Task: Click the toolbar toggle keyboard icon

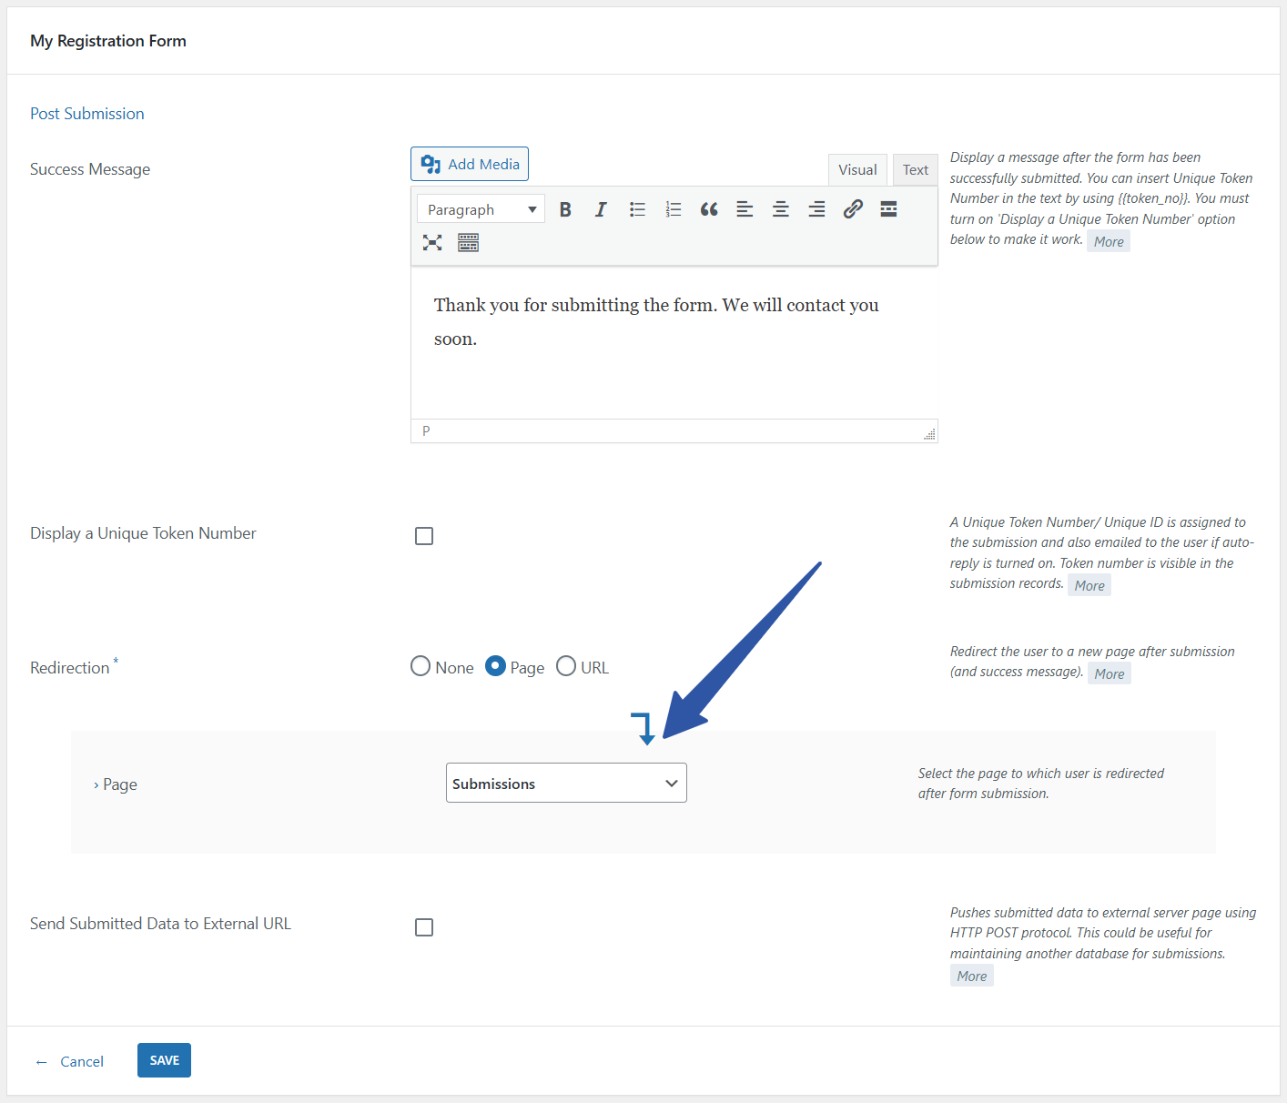Action: point(468,242)
